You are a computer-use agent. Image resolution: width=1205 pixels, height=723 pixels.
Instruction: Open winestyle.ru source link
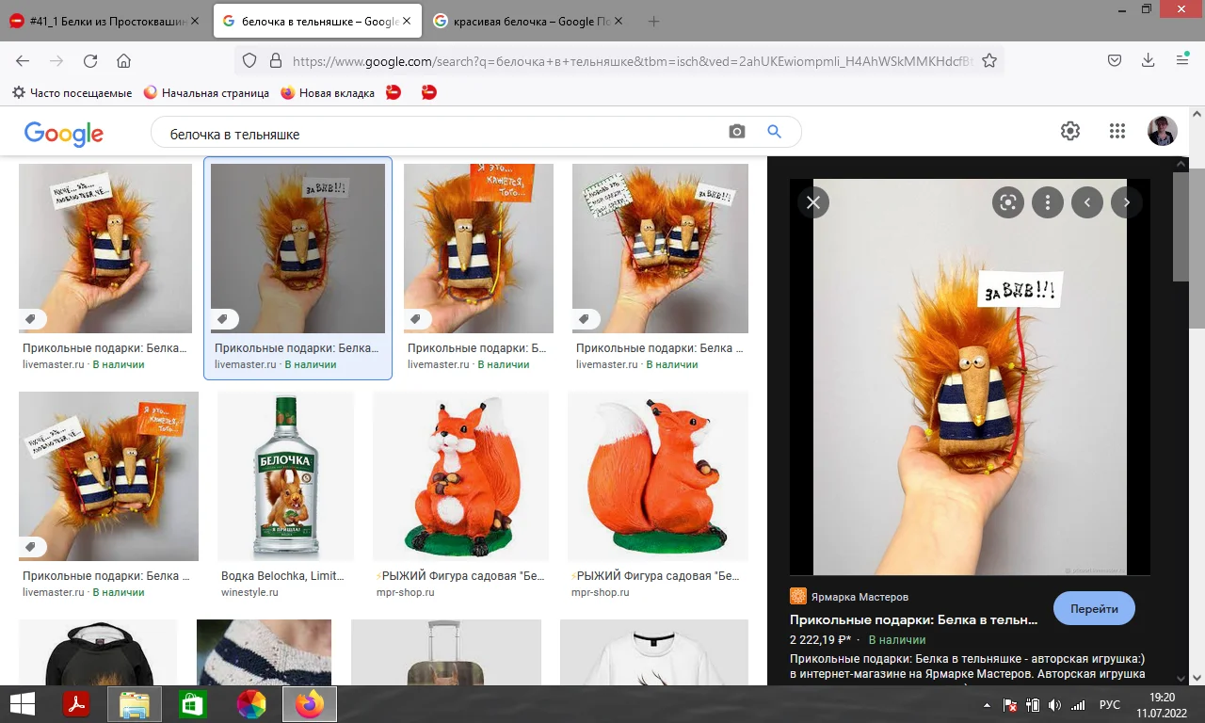click(249, 592)
